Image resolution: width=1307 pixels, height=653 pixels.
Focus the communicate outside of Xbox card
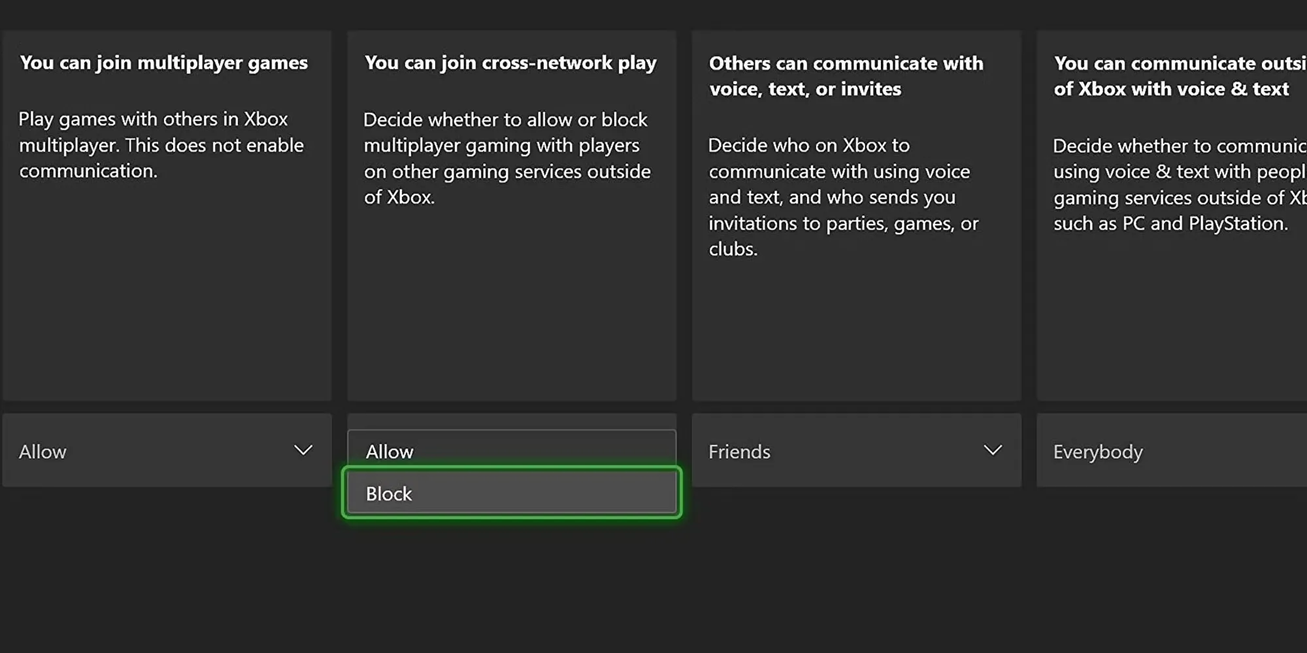pos(1171,313)
